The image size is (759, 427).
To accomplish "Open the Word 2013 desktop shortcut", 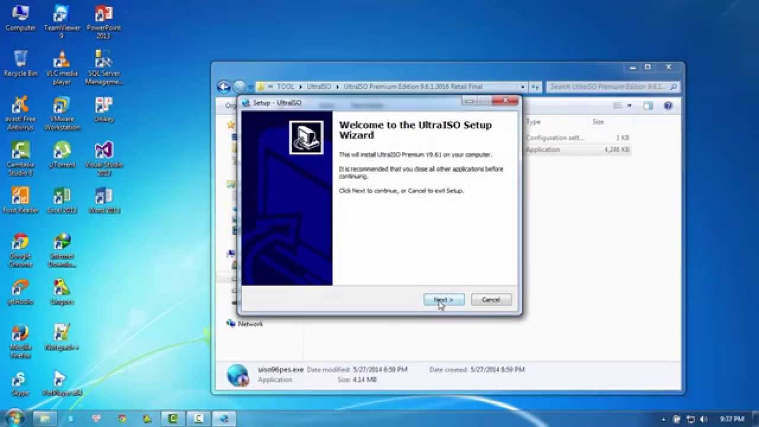I will pyautogui.click(x=103, y=200).
